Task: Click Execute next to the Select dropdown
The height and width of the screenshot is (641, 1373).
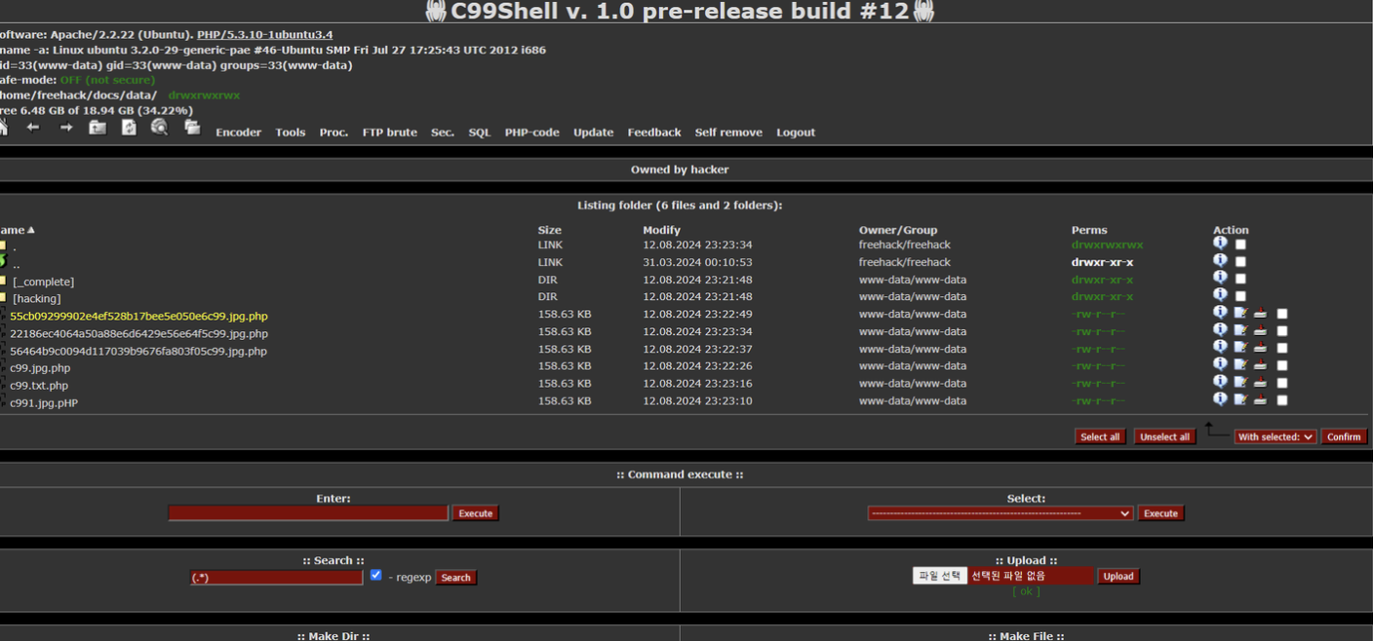Action: 1160,513
